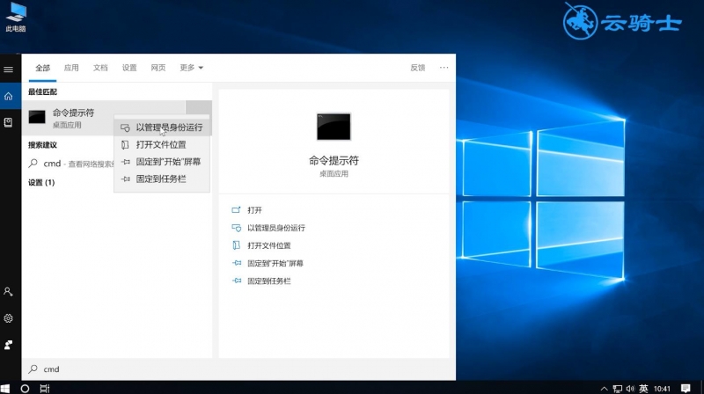Image resolution: width=704 pixels, height=394 pixels.
Task: Click 固定到"开始"屏幕 in the preview pane
Action: pyautogui.click(x=268, y=264)
